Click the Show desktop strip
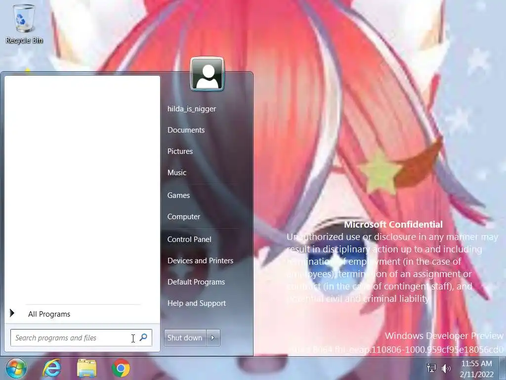 tap(503, 368)
